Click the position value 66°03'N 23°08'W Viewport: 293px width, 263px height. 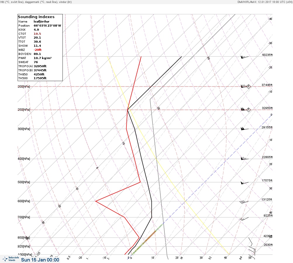[x=47, y=26]
